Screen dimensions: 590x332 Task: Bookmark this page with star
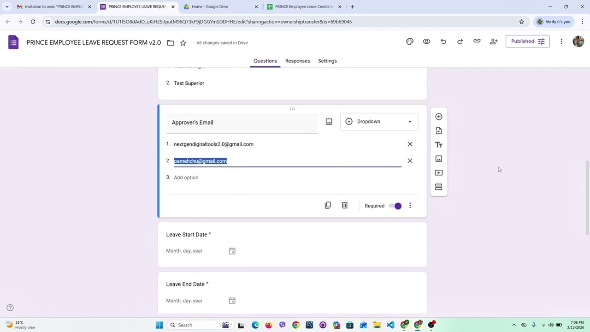(521, 22)
